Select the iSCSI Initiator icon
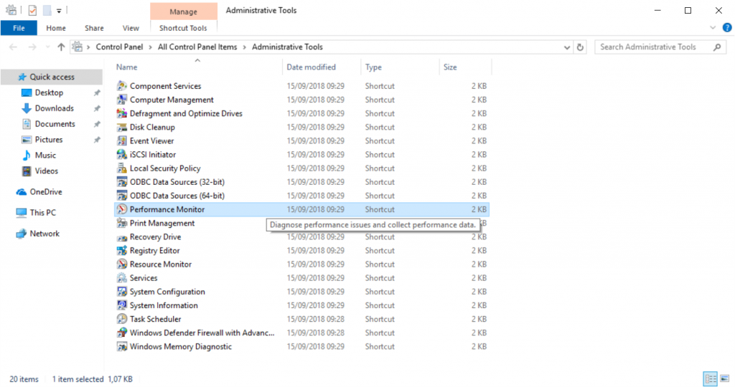 [x=122, y=154]
